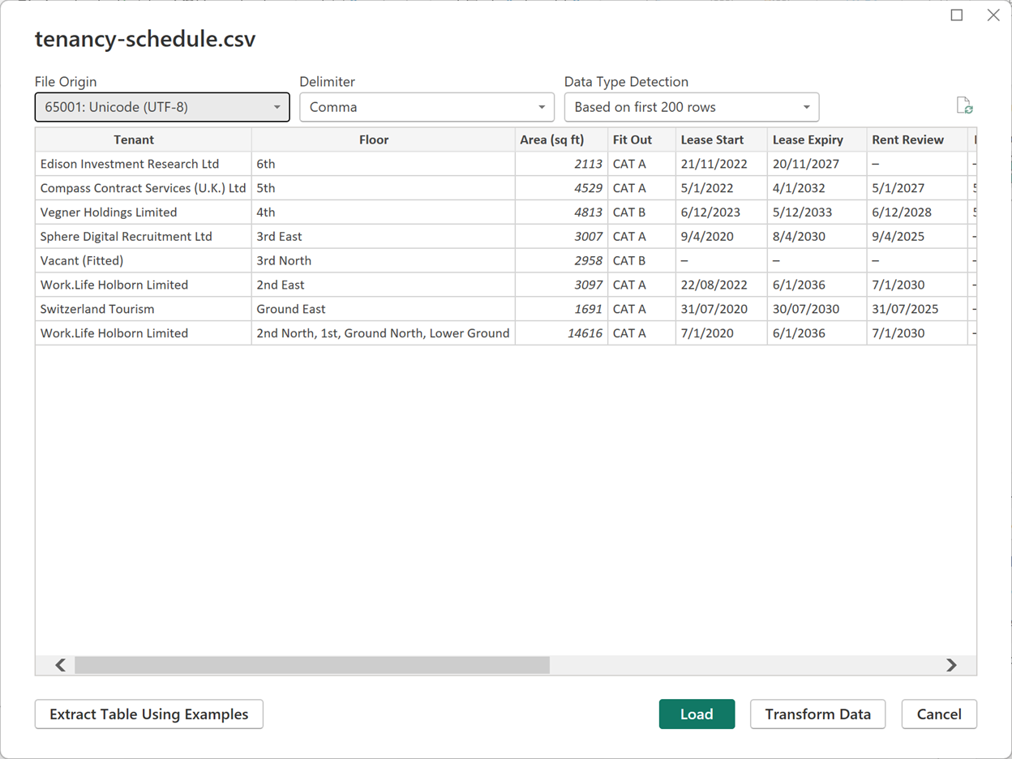Image resolution: width=1012 pixels, height=759 pixels.
Task: Open the Data Type Detection dropdown
Action: click(x=692, y=107)
